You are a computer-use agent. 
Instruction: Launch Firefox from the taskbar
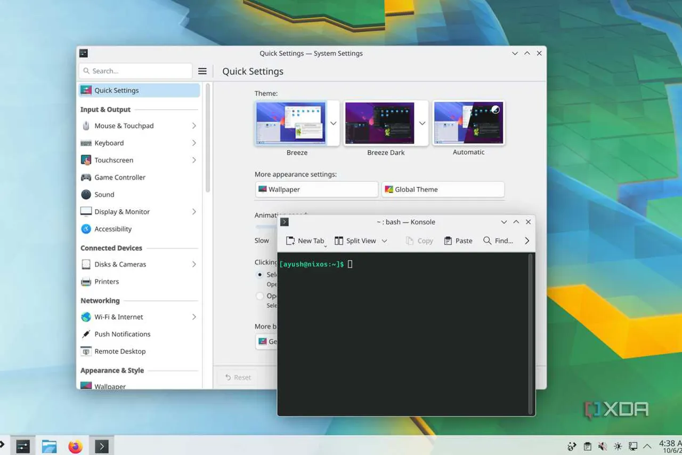click(x=76, y=446)
